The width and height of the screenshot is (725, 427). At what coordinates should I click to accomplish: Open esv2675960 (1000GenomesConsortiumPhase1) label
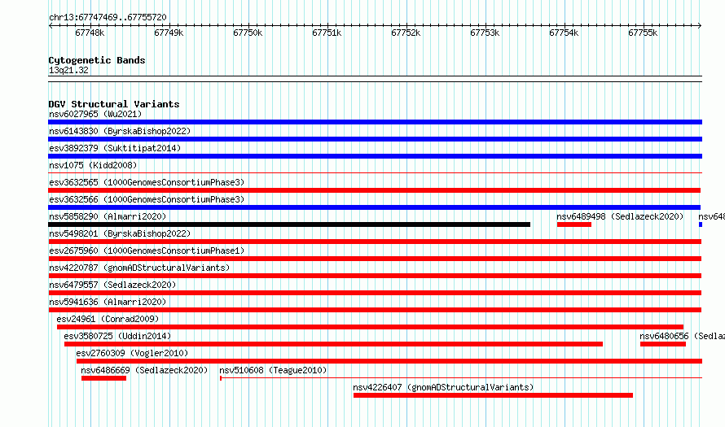[147, 251]
